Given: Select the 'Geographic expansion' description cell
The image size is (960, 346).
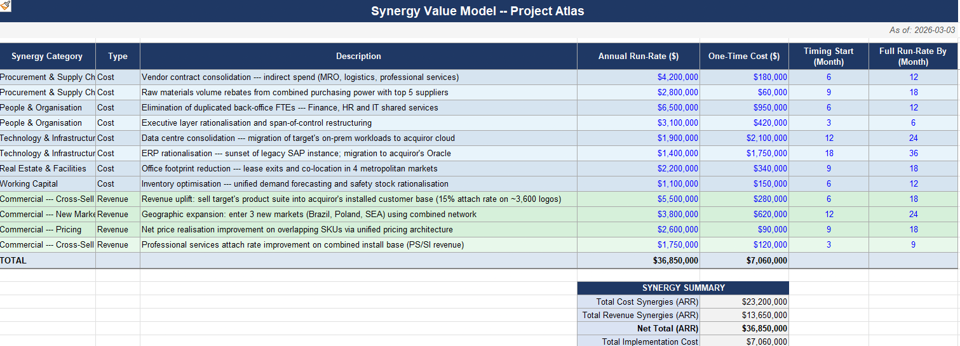Looking at the screenshot, I should coord(358,215).
